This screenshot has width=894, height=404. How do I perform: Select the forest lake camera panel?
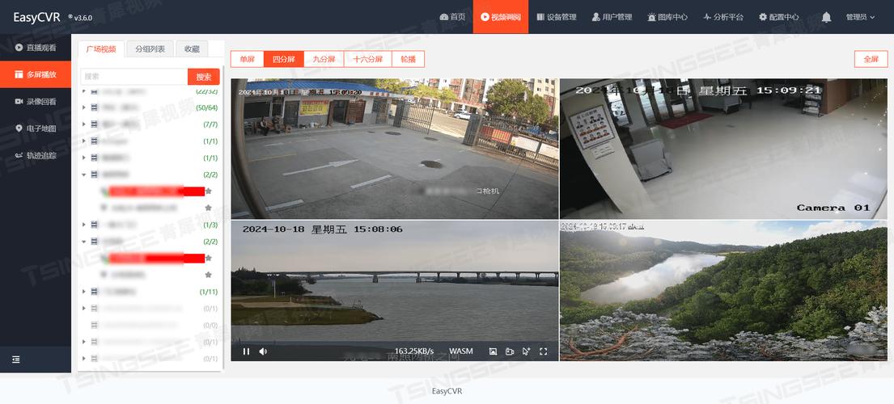(x=723, y=291)
